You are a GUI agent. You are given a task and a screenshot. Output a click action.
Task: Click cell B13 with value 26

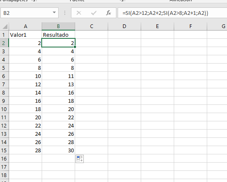pos(58,134)
